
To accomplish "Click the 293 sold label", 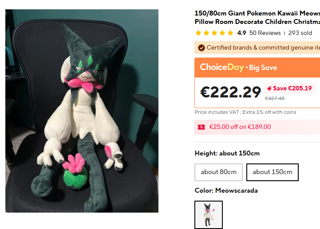I will [x=300, y=33].
